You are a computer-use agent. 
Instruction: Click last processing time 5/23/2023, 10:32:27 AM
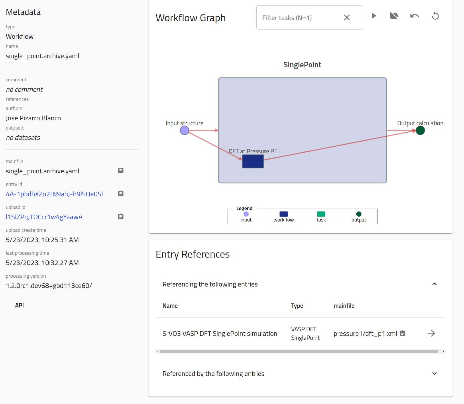pyautogui.click(x=42, y=263)
